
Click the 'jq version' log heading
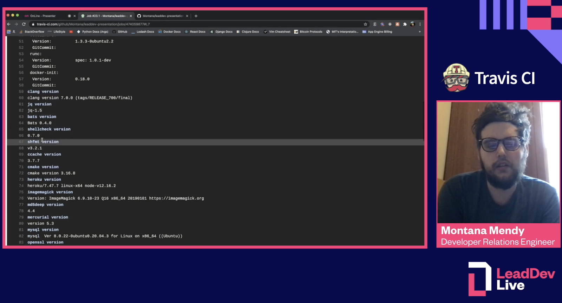tap(40, 104)
